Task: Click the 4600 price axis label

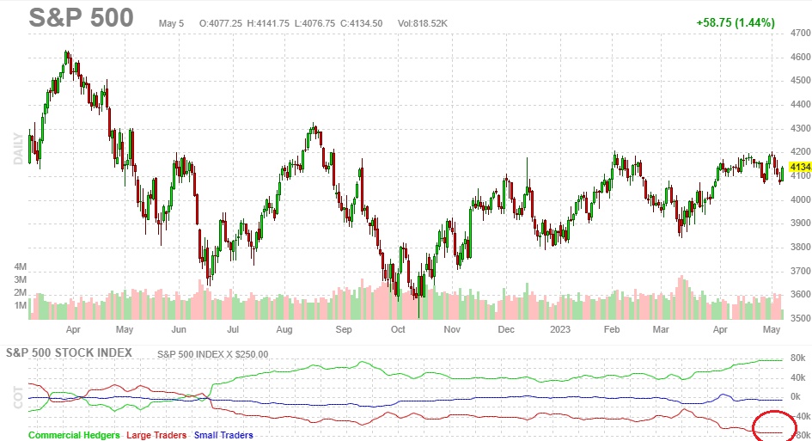Action: tap(801, 57)
